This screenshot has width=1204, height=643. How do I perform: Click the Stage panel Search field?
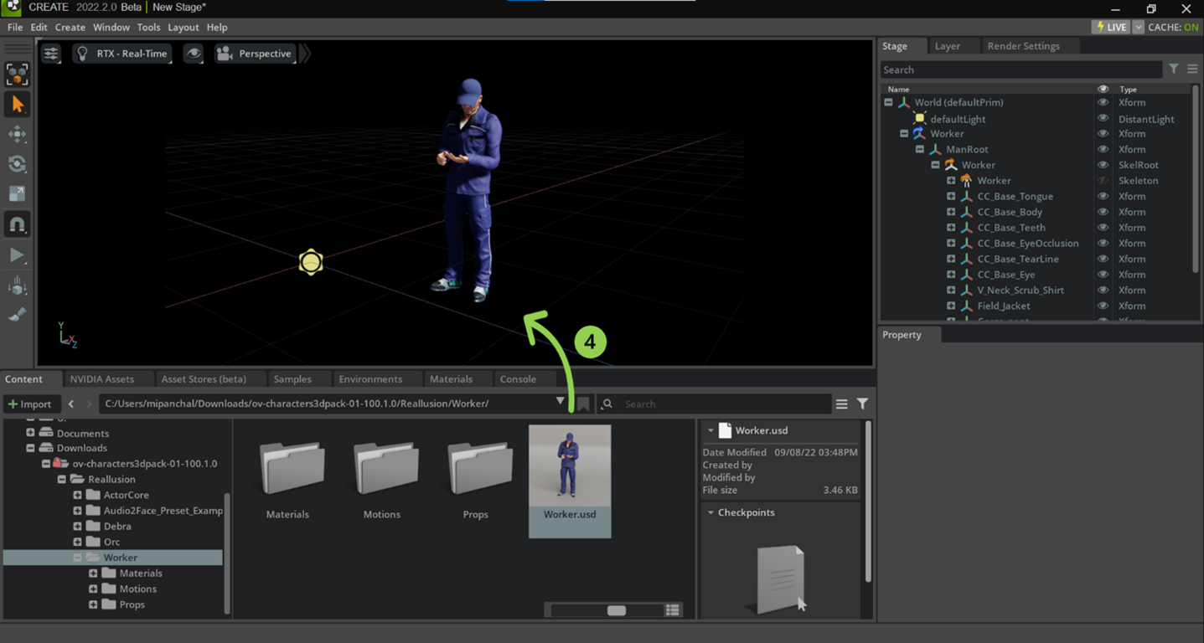(x=1021, y=70)
